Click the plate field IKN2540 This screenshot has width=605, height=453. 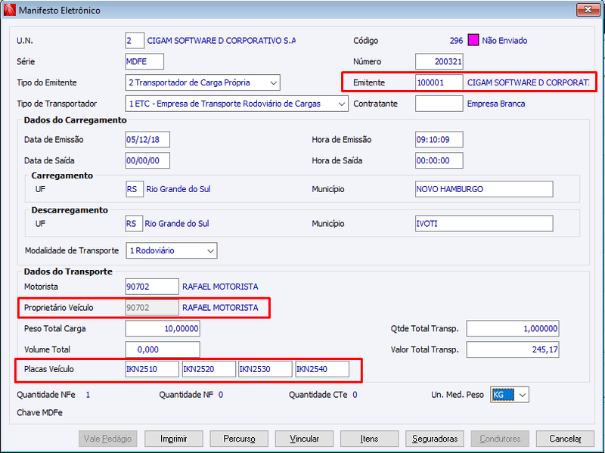[322, 369]
